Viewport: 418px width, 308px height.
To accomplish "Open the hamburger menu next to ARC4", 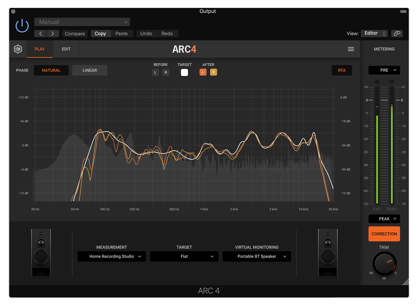I will tap(351, 49).
